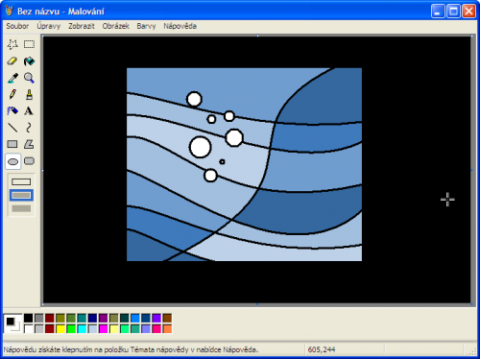This screenshot has height=359, width=480.
Task: Choose outline with fill shape style
Action: (21, 195)
